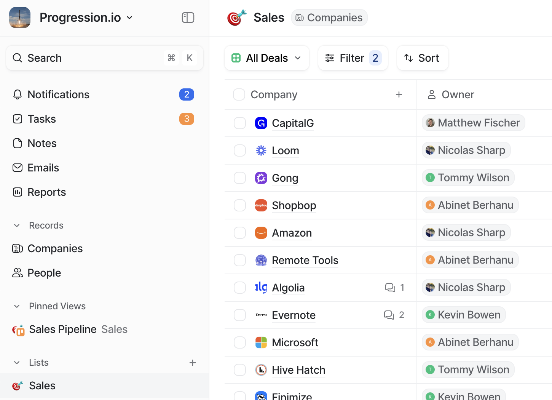The width and height of the screenshot is (552, 400).
Task: Click owner Nicolas Sharp on Amazon row
Action: coord(466,232)
